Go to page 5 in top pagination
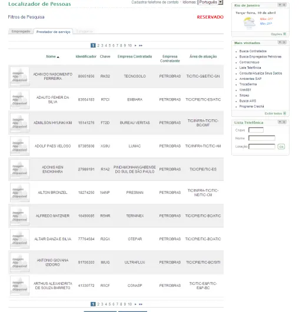299x312 pixels. (x=109, y=46)
